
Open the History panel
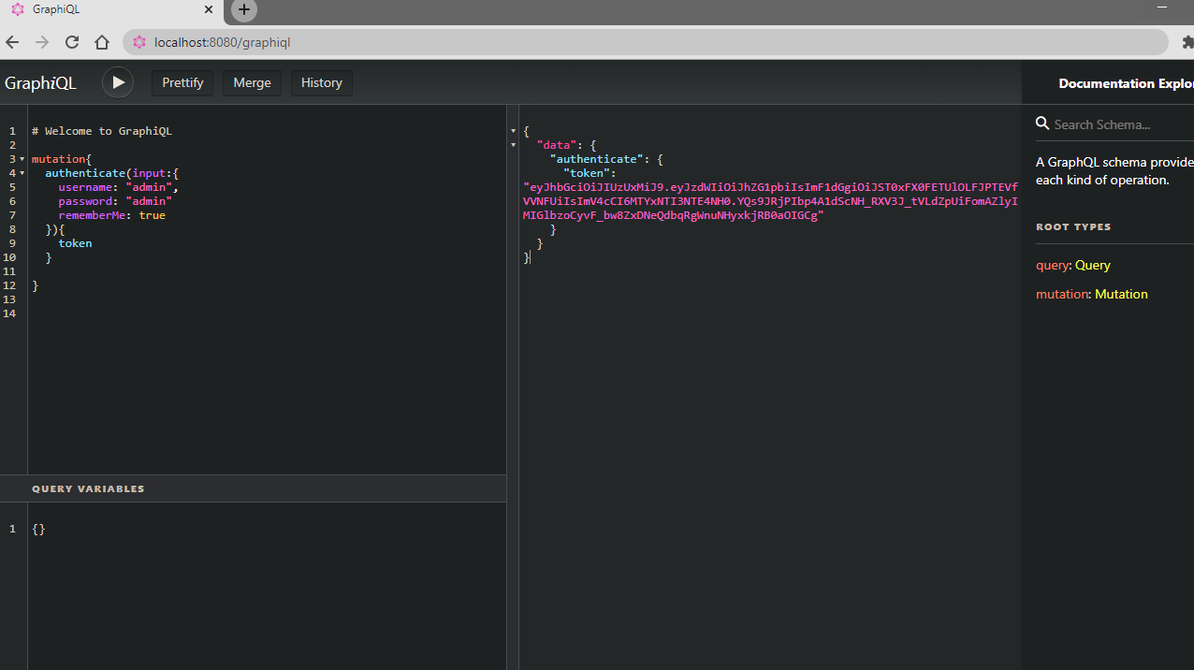322,82
